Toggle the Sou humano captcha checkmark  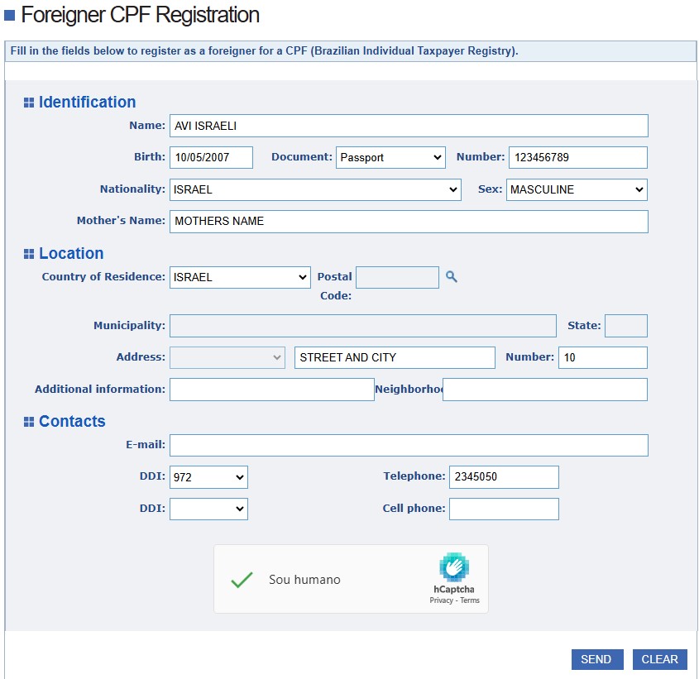pyautogui.click(x=242, y=580)
